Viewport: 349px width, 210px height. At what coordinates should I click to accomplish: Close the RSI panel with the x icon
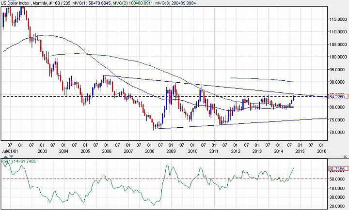coord(346,157)
